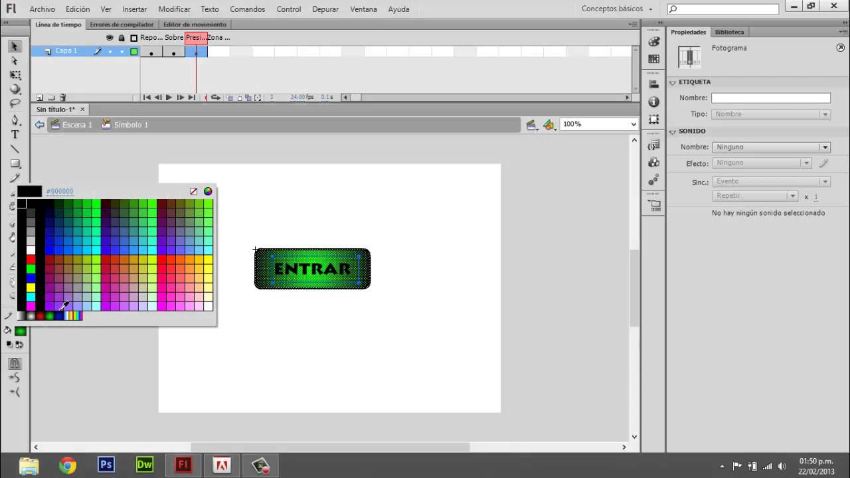Open the Swatches panel grid icon
The height and width of the screenshot is (478, 850).
point(654,58)
